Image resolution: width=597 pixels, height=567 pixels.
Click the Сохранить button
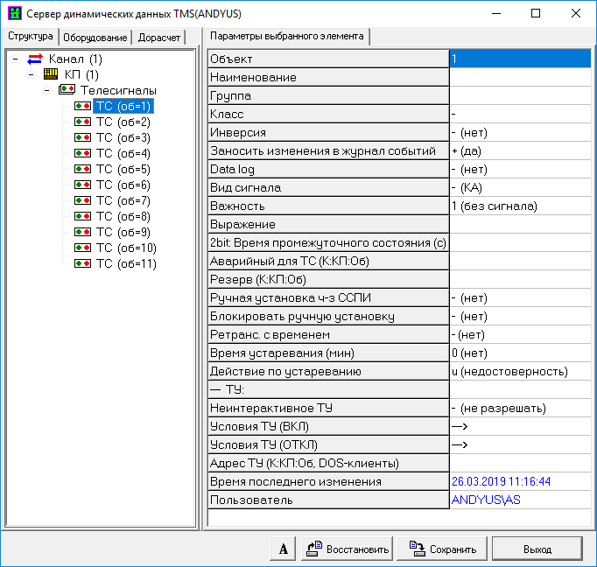442,549
